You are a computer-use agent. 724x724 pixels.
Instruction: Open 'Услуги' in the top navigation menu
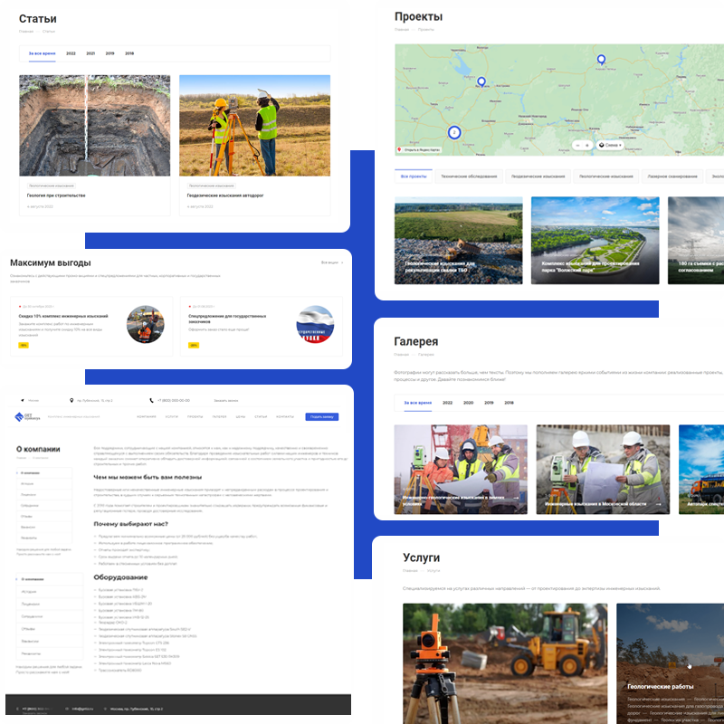pyautogui.click(x=171, y=416)
